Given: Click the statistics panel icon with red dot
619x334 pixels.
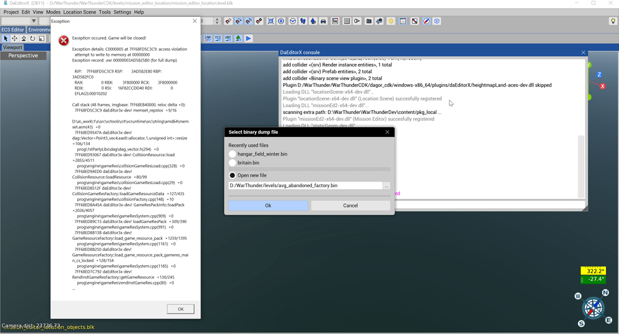Looking at the screenshot, I should click(x=335, y=21).
